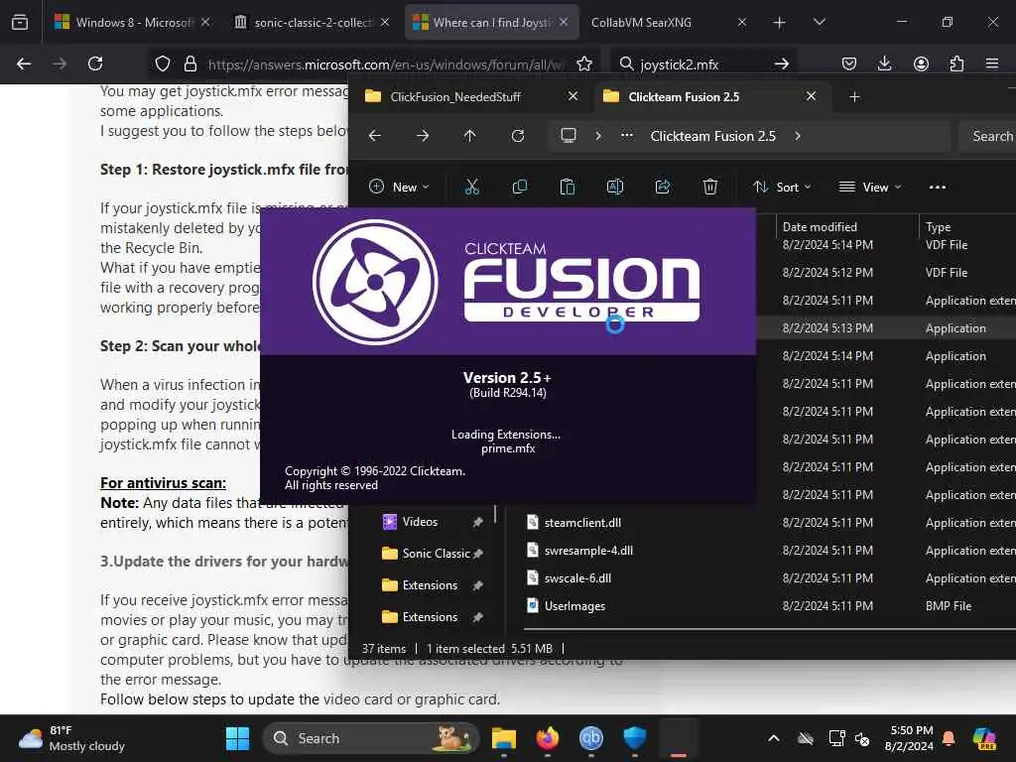Bookmark this page with the star icon
The width and height of the screenshot is (1016, 762).
(x=584, y=63)
